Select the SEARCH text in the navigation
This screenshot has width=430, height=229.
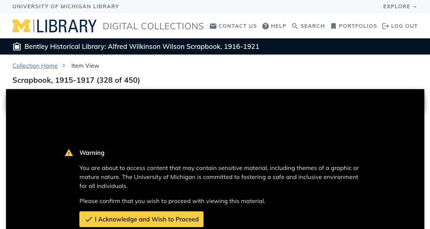coord(312,26)
